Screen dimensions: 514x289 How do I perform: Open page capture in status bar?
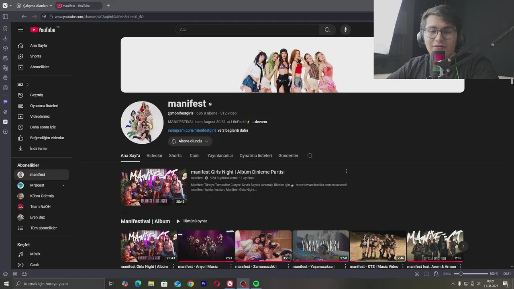tap(417, 274)
